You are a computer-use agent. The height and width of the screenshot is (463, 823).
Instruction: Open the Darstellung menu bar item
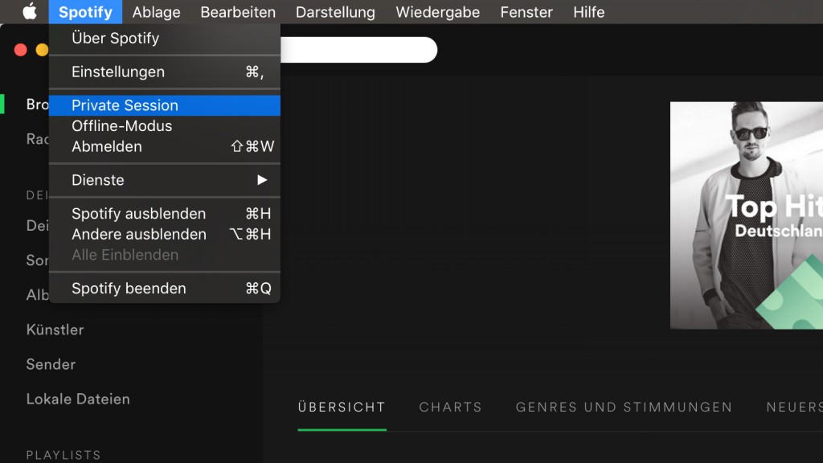335,12
